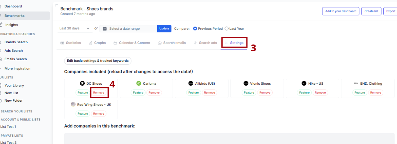Feature the Cariuma company

138,92
